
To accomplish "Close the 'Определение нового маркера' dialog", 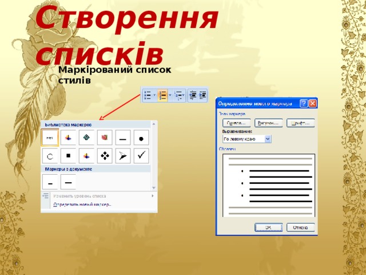I will 313,103.
